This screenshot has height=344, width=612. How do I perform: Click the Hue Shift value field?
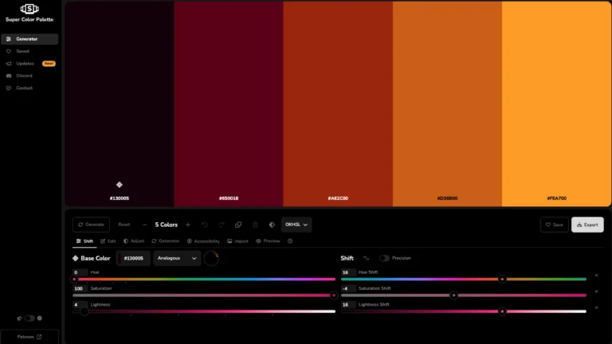(x=348, y=272)
